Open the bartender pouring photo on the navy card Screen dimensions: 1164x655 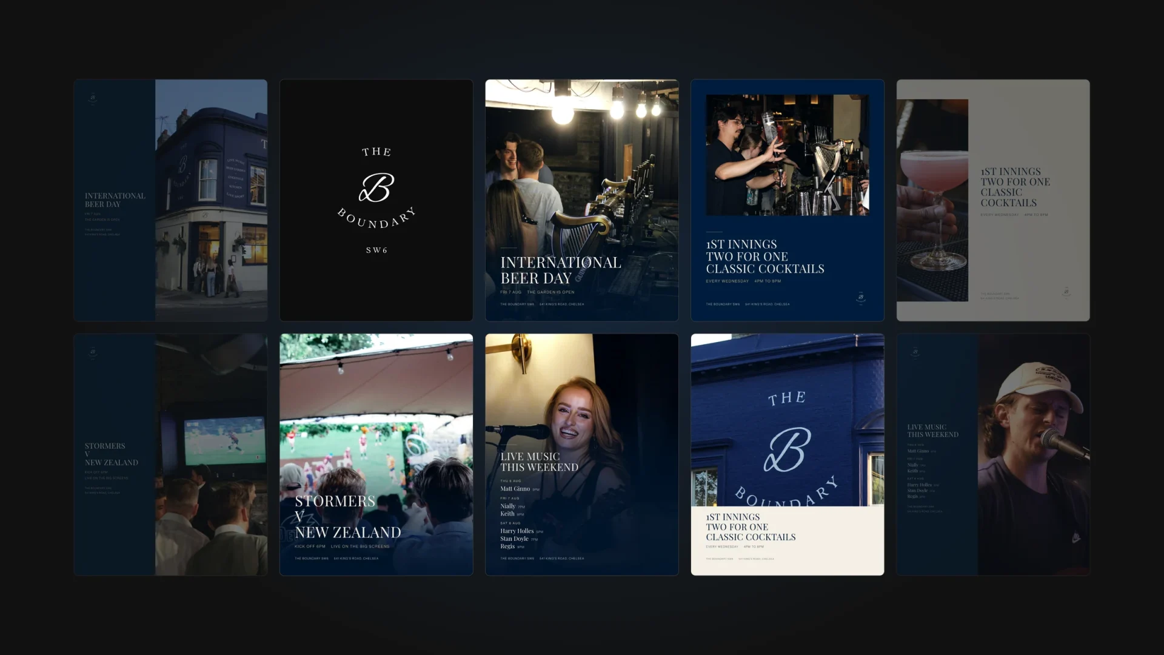pyautogui.click(x=788, y=155)
